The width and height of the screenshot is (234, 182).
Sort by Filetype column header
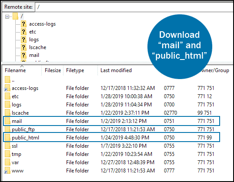(75, 70)
